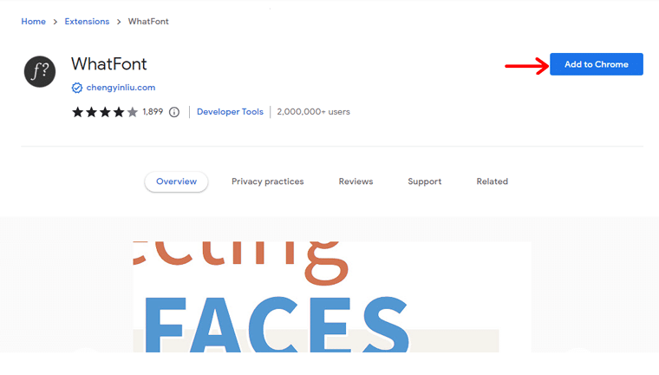Click the Add to Chrome button

(596, 64)
